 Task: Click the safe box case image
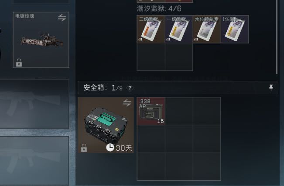click(106, 124)
